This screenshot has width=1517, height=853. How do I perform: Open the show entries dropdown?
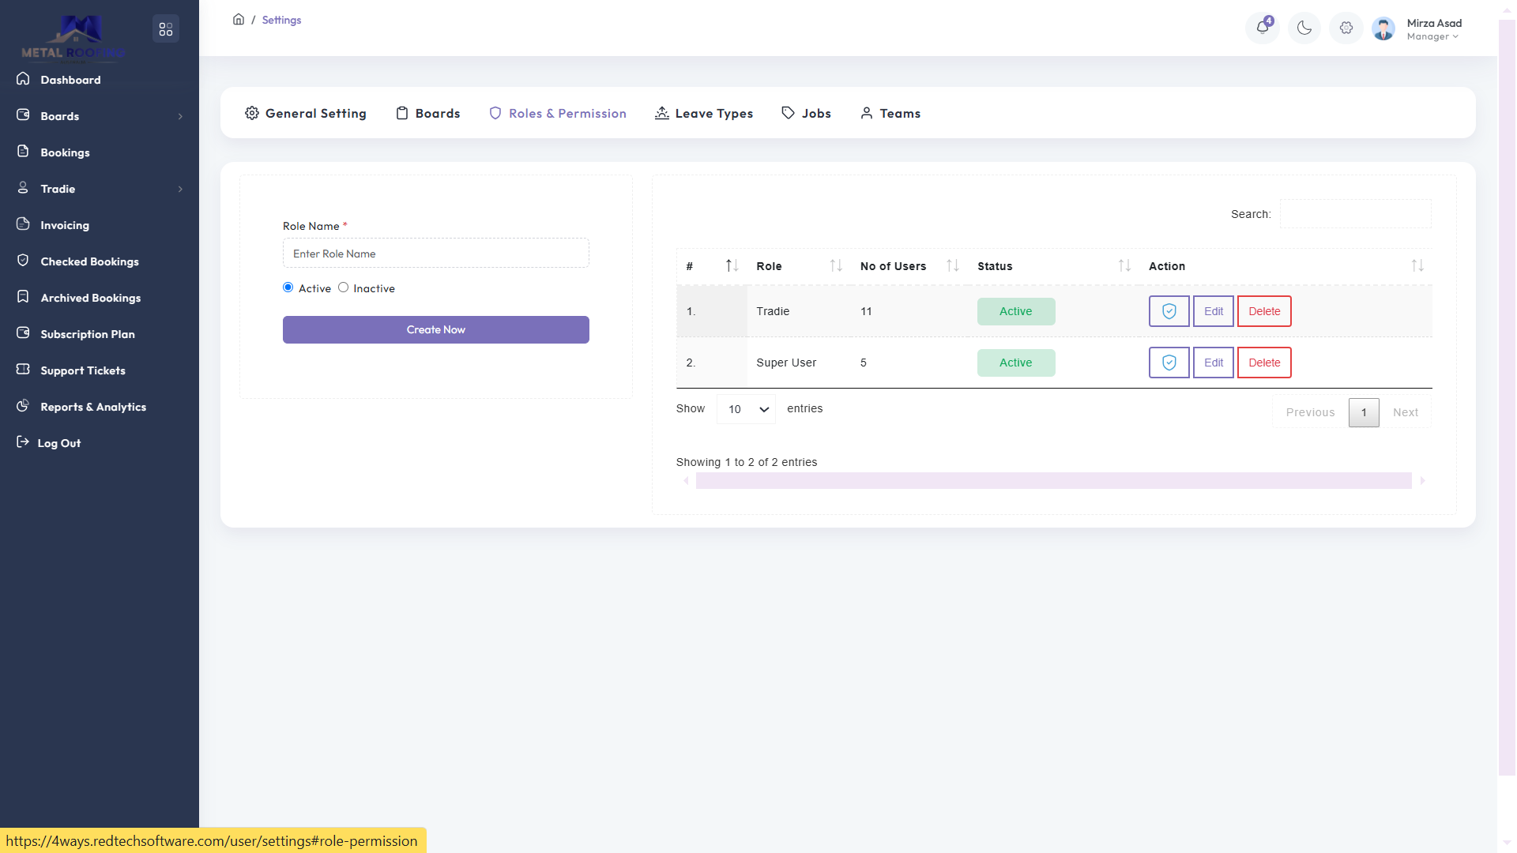tap(746, 409)
